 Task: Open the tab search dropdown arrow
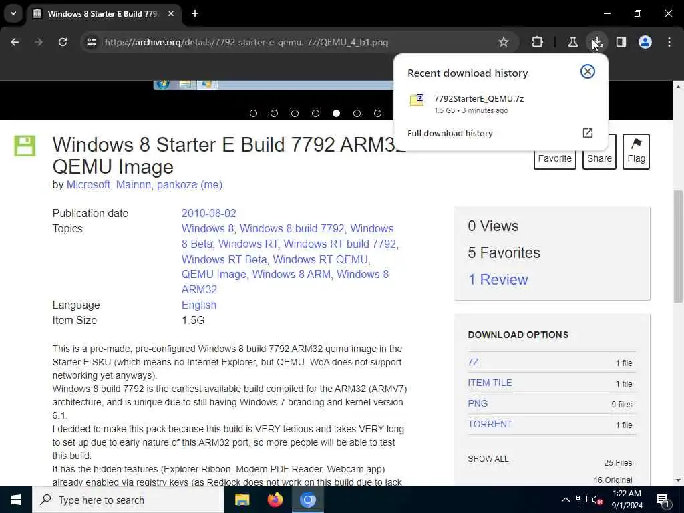tap(13, 13)
